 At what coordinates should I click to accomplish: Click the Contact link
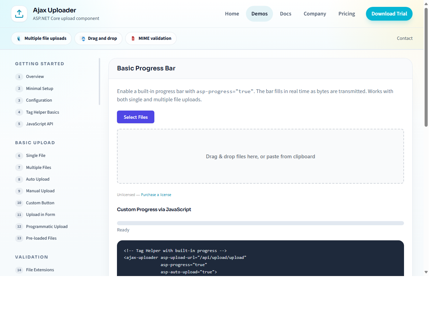coord(405,38)
